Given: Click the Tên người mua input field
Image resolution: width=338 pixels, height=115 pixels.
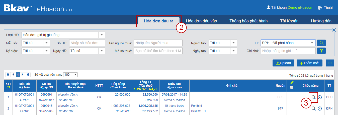Looking at the screenshot, I should tap(158, 43).
